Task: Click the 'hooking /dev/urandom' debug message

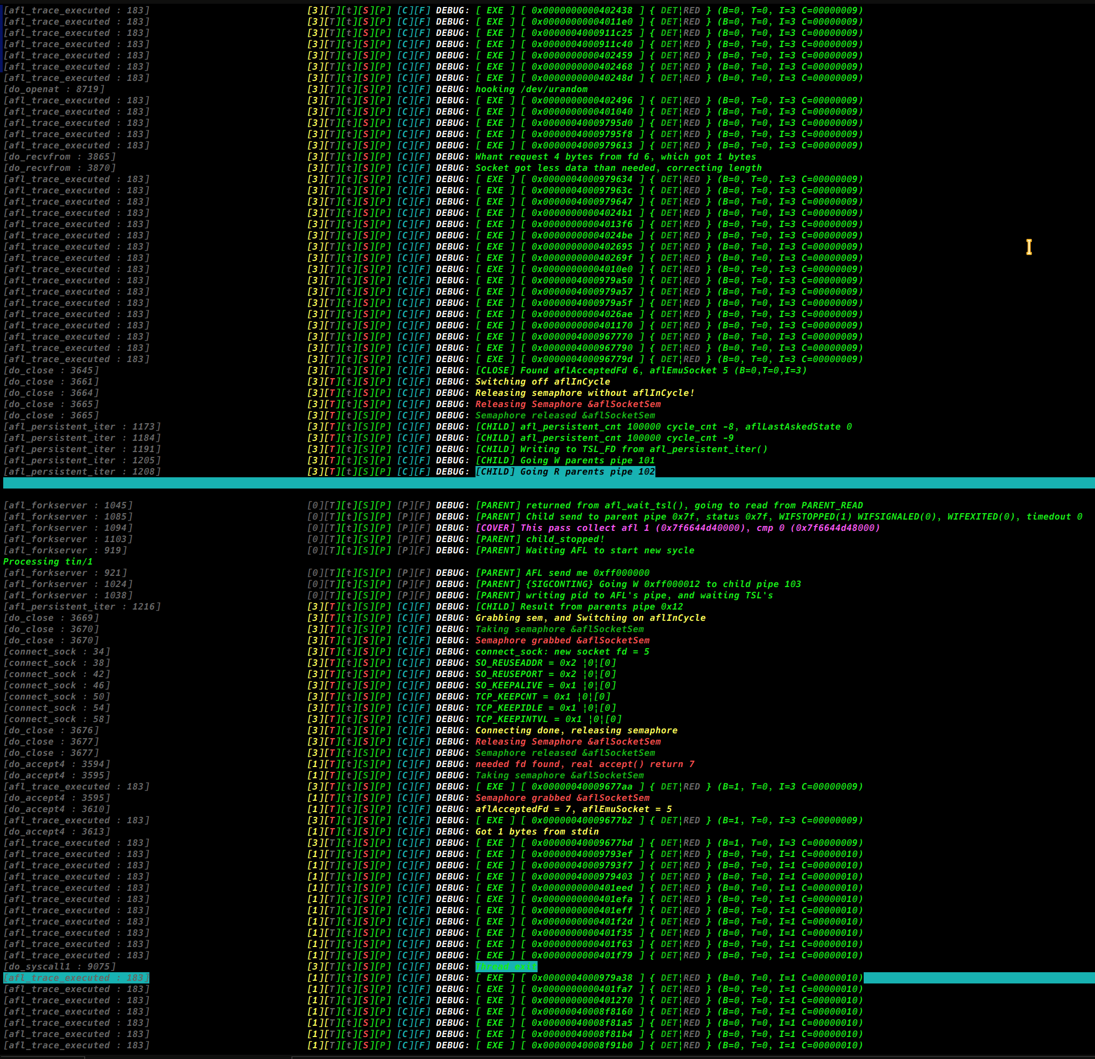Action: coord(531,89)
